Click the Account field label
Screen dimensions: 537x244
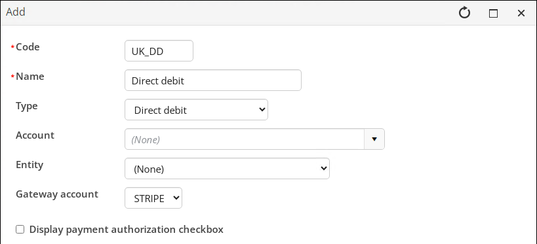[x=35, y=135]
